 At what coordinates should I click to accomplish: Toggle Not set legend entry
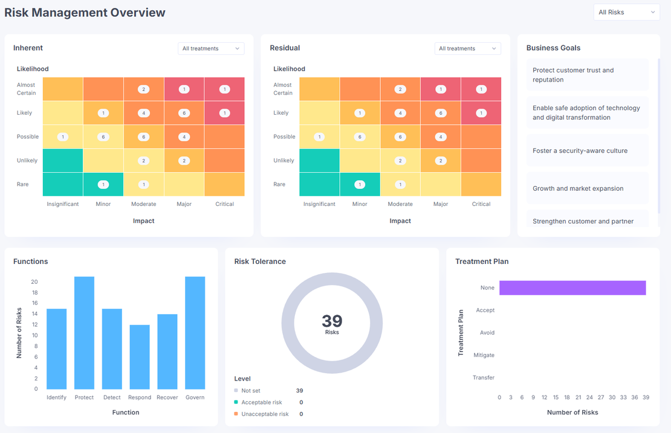coord(251,391)
